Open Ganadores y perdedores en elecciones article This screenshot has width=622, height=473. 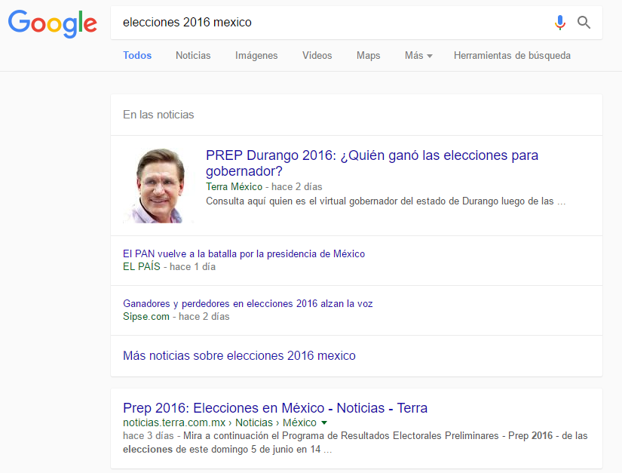click(247, 303)
